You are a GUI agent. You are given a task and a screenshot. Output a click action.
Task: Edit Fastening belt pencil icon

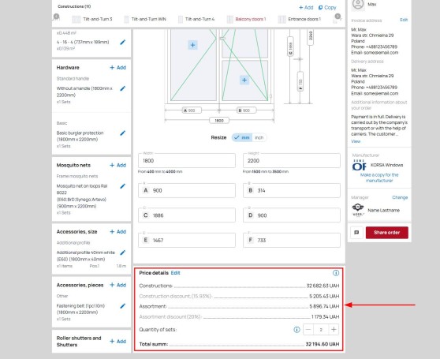123,306
